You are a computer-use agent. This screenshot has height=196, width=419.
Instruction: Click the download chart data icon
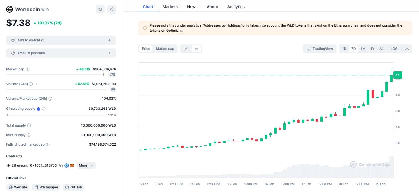407,49
